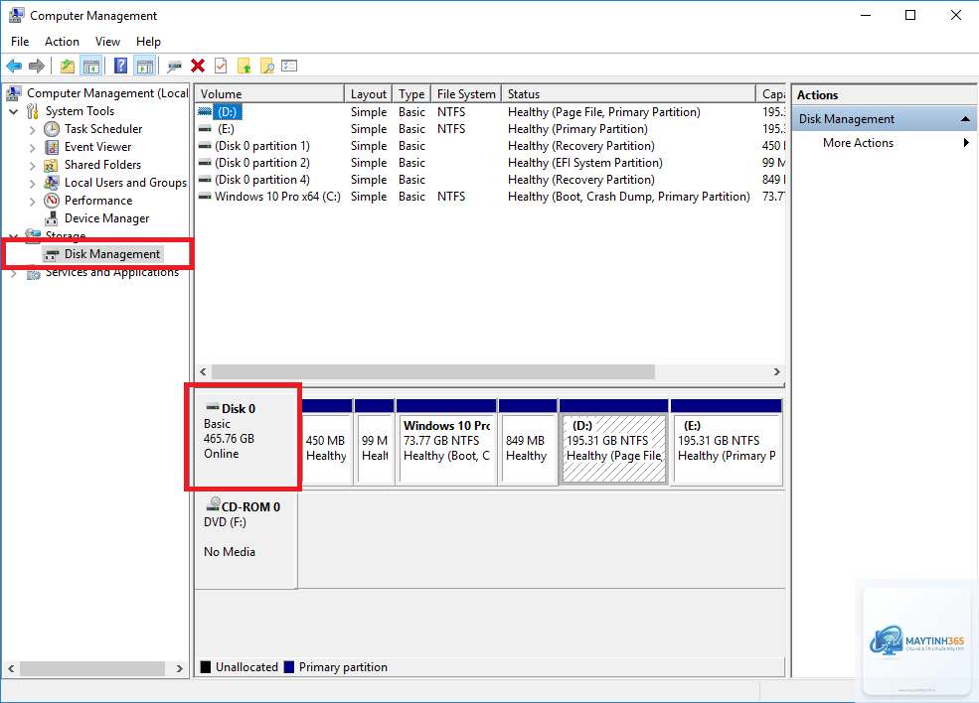The height and width of the screenshot is (703, 979).
Task: Select the (E:) 195.31 GB partition block
Action: coord(727,442)
